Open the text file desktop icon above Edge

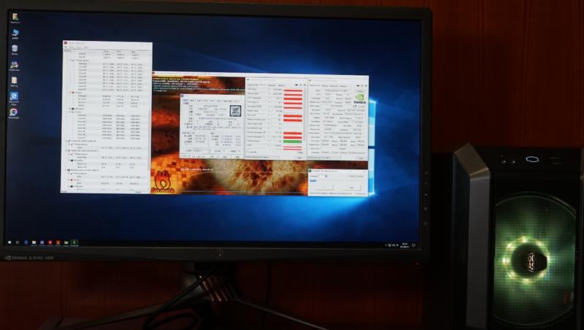(14, 81)
